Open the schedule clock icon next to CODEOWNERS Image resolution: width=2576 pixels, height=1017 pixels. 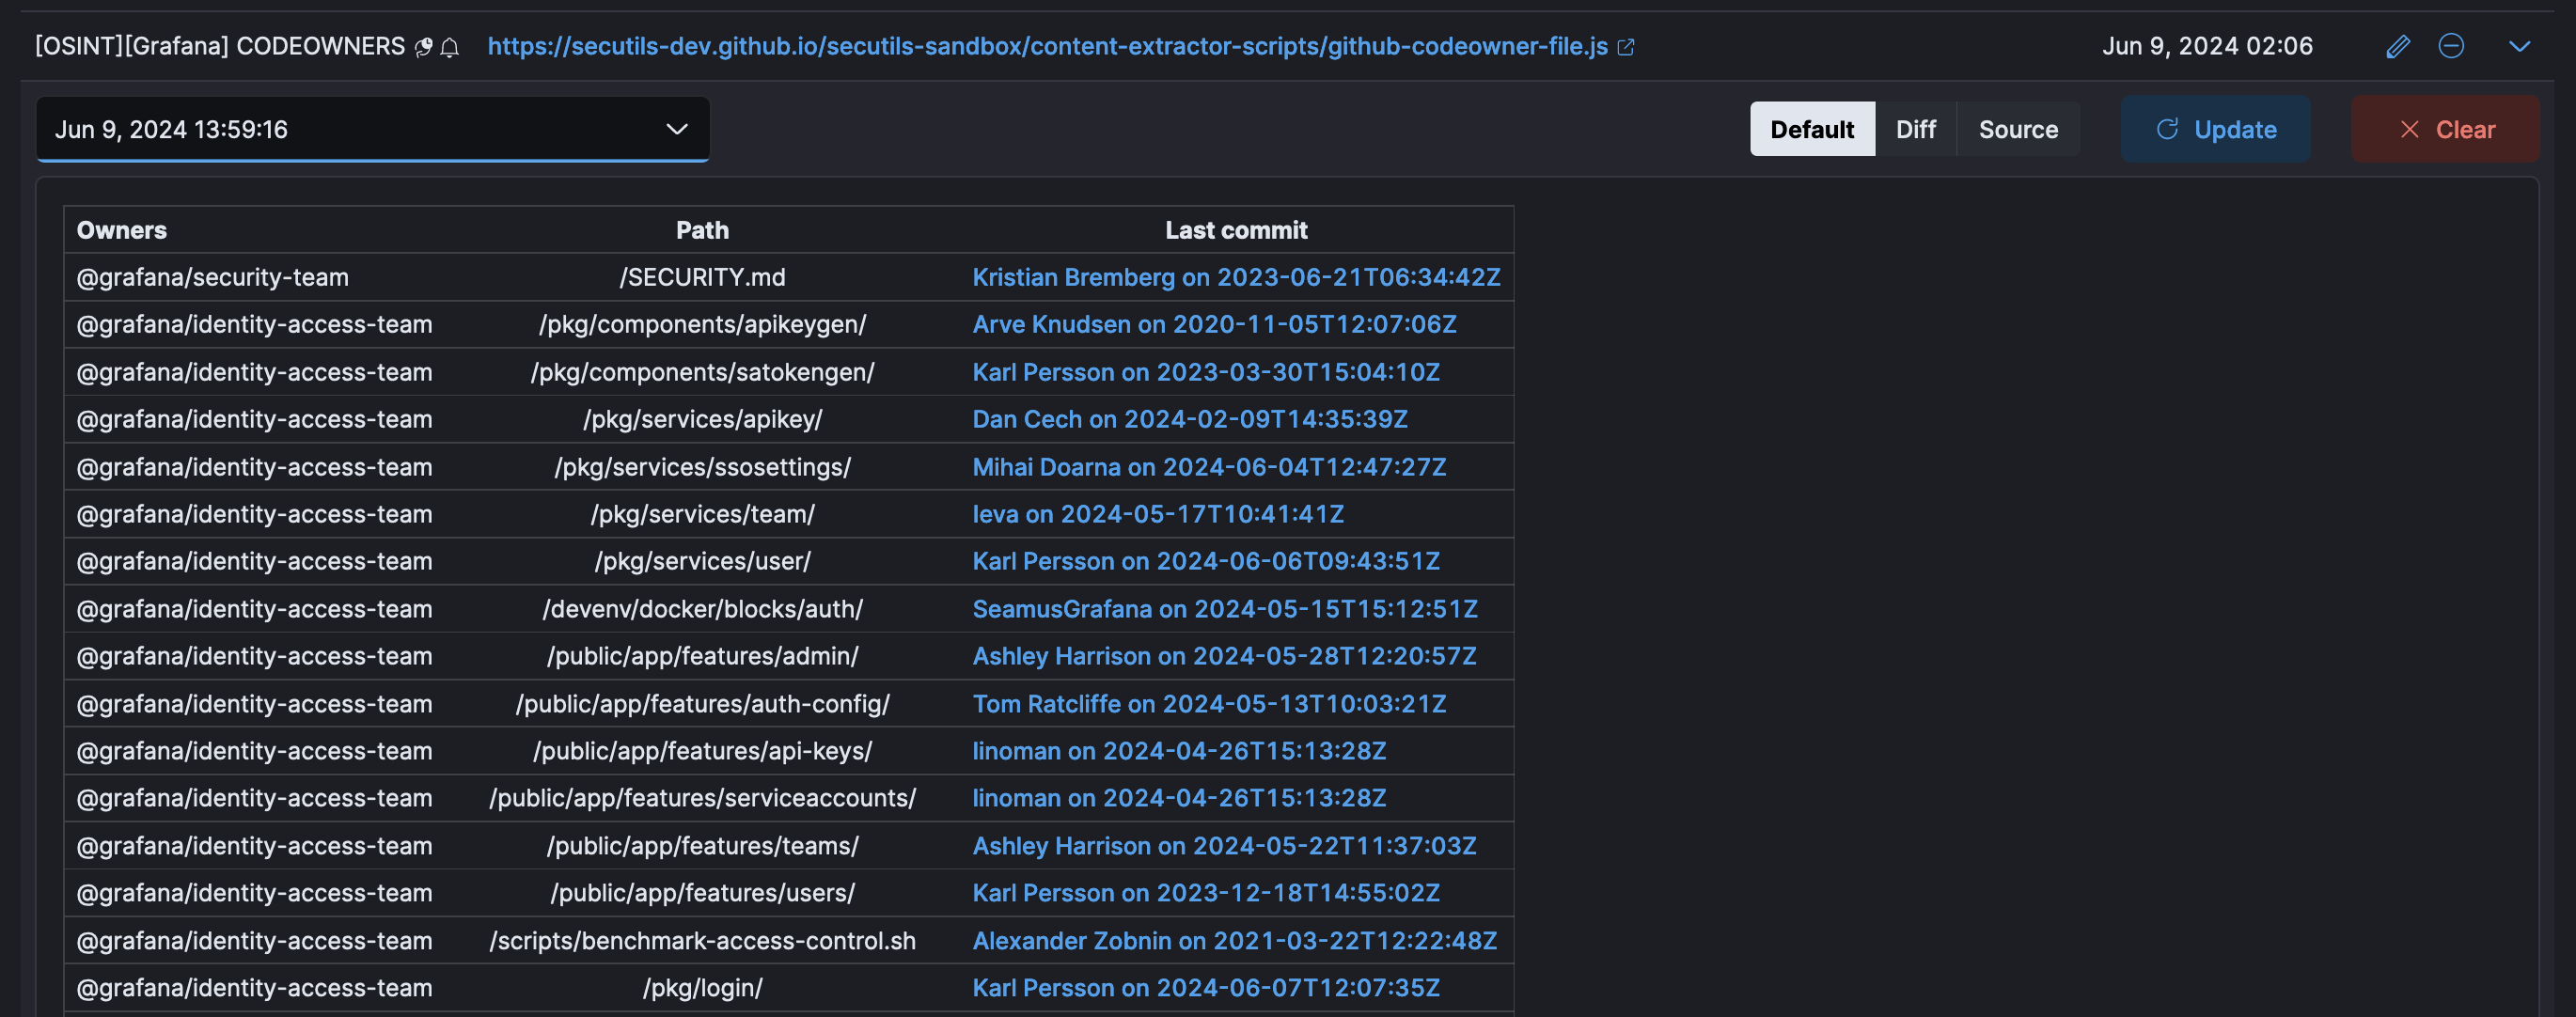pos(423,46)
